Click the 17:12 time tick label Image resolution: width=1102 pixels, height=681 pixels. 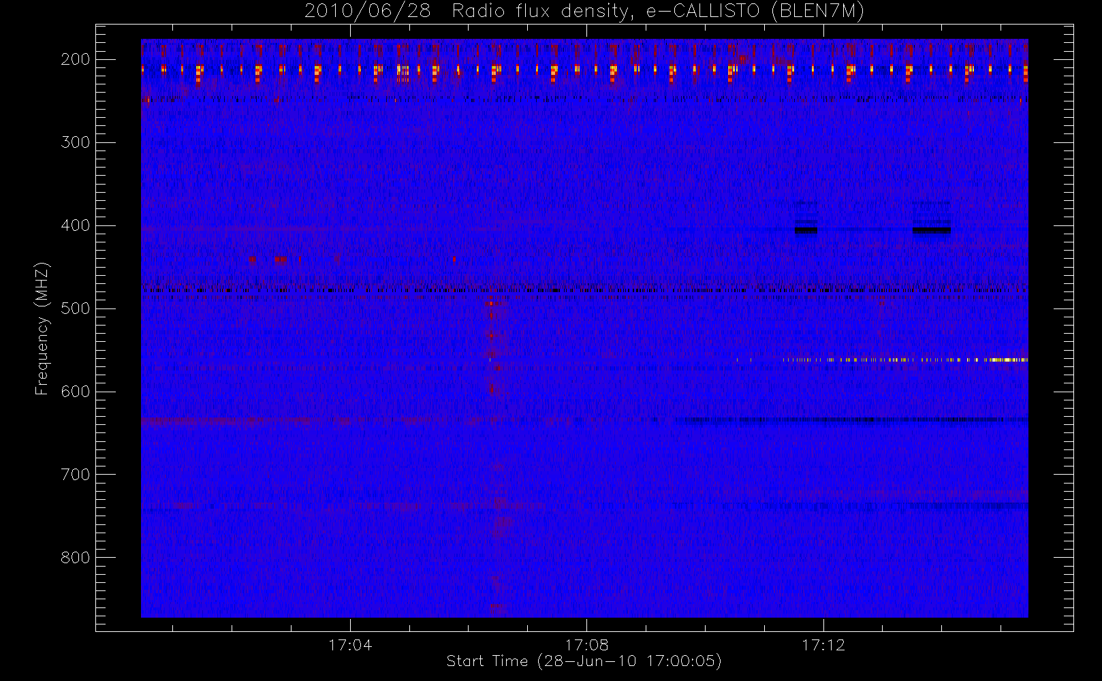click(823, 645)
